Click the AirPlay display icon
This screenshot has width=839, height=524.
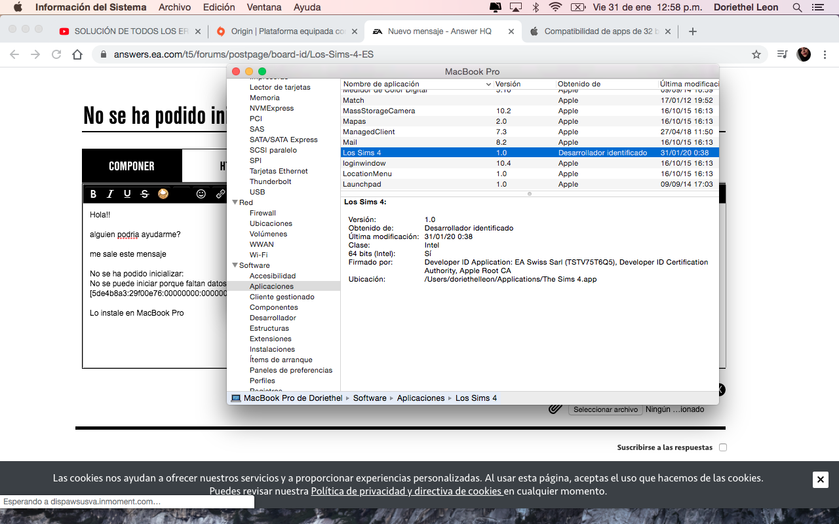516,7
